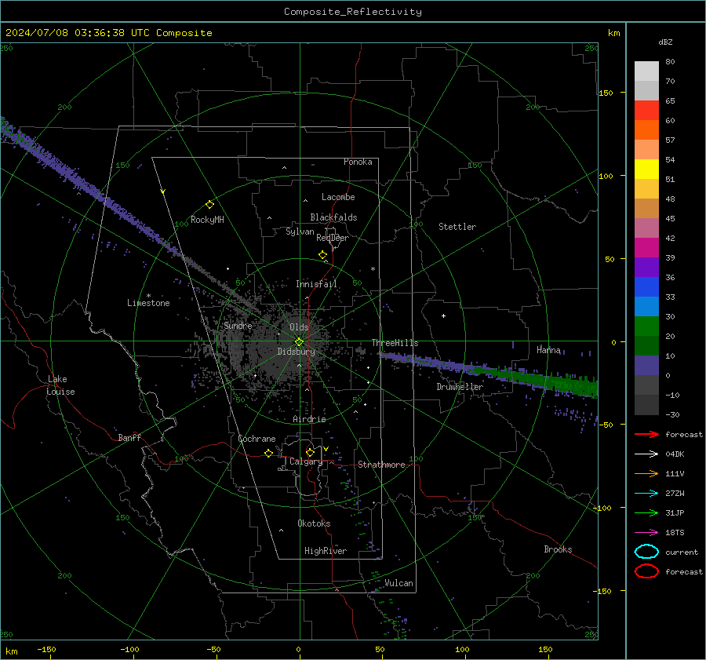706x660 pixels.
Task: Click the magenta 18TS arrow icon
Action: (x=646, y=533)
